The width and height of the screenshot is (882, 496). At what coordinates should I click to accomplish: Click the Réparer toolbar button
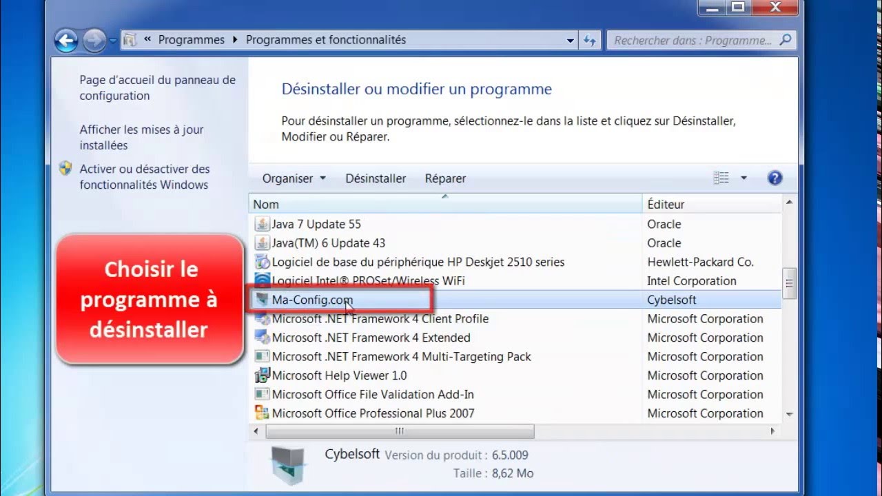pyautogui.click(x=445, y=178)
